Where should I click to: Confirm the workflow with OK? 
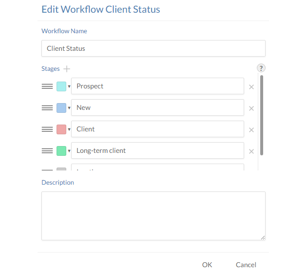point(207,265)
